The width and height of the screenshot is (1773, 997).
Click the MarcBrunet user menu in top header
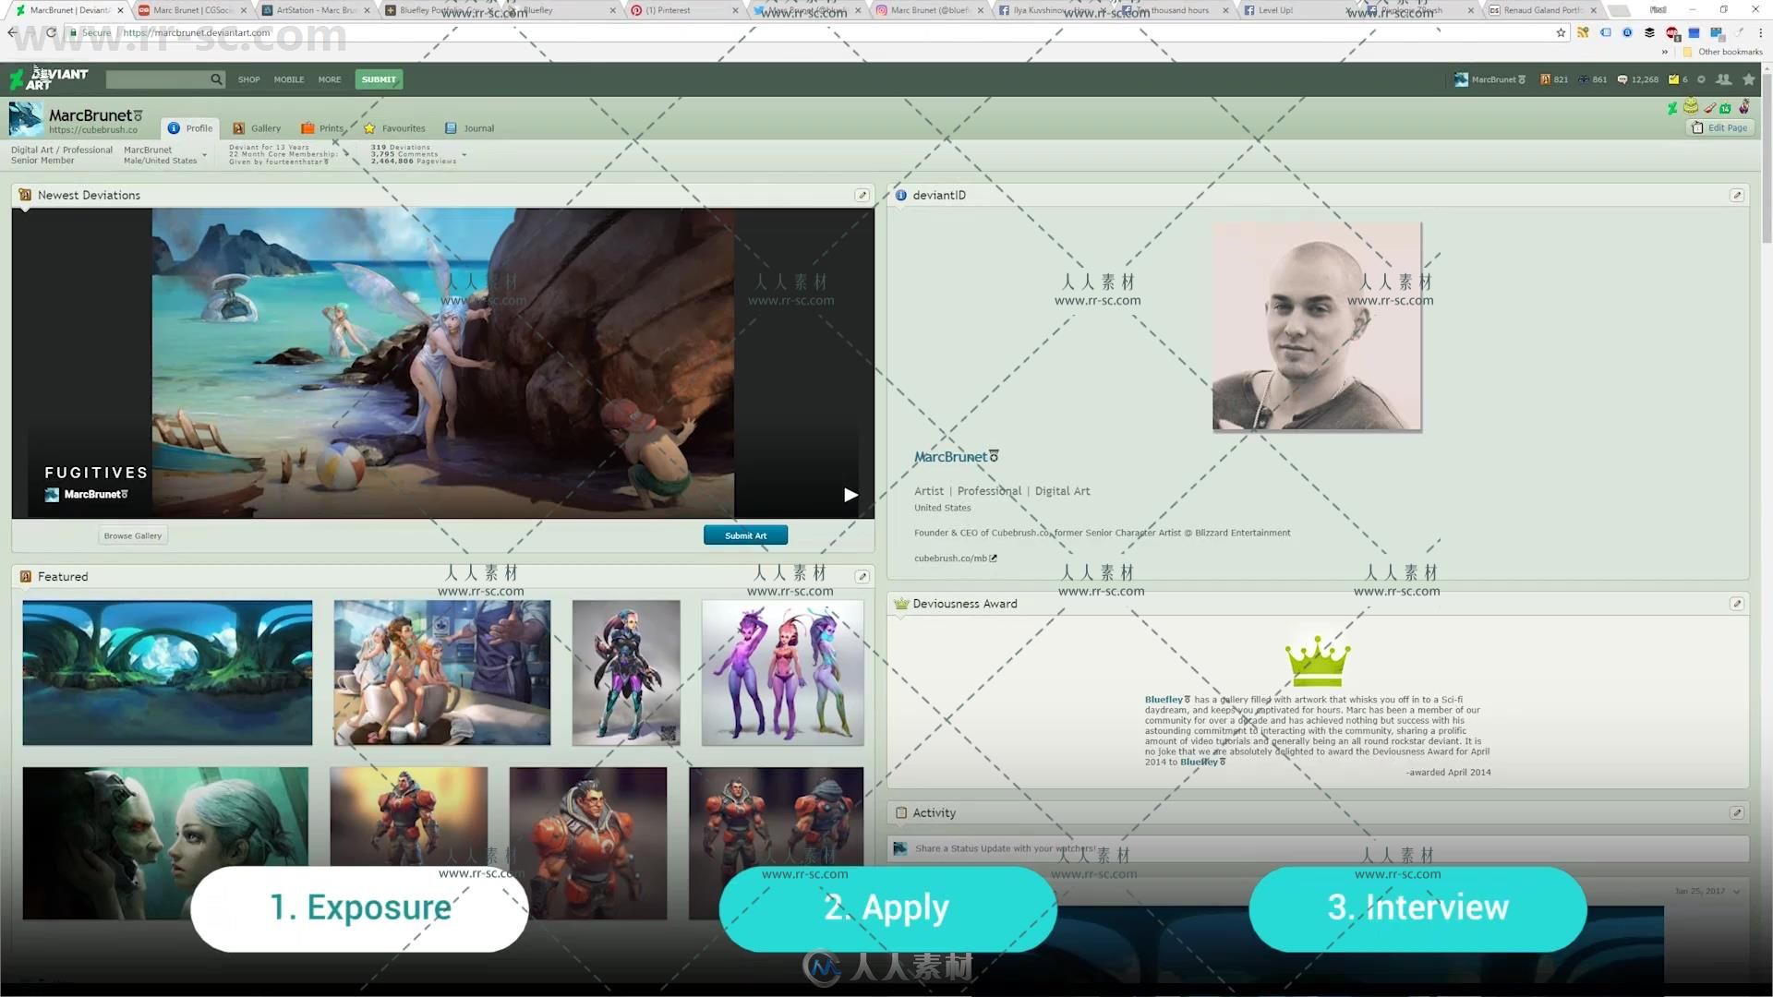coord(1490,79)
